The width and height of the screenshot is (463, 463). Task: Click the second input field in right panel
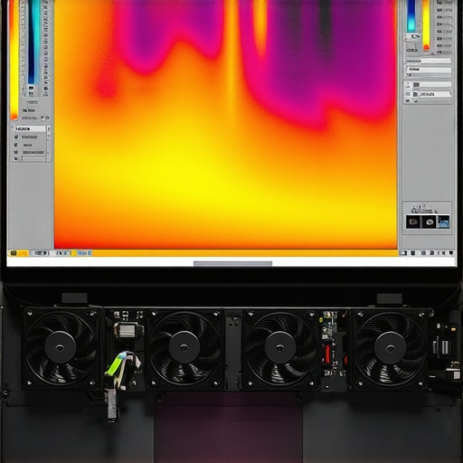pyautogui.click(x=429, y=70)
